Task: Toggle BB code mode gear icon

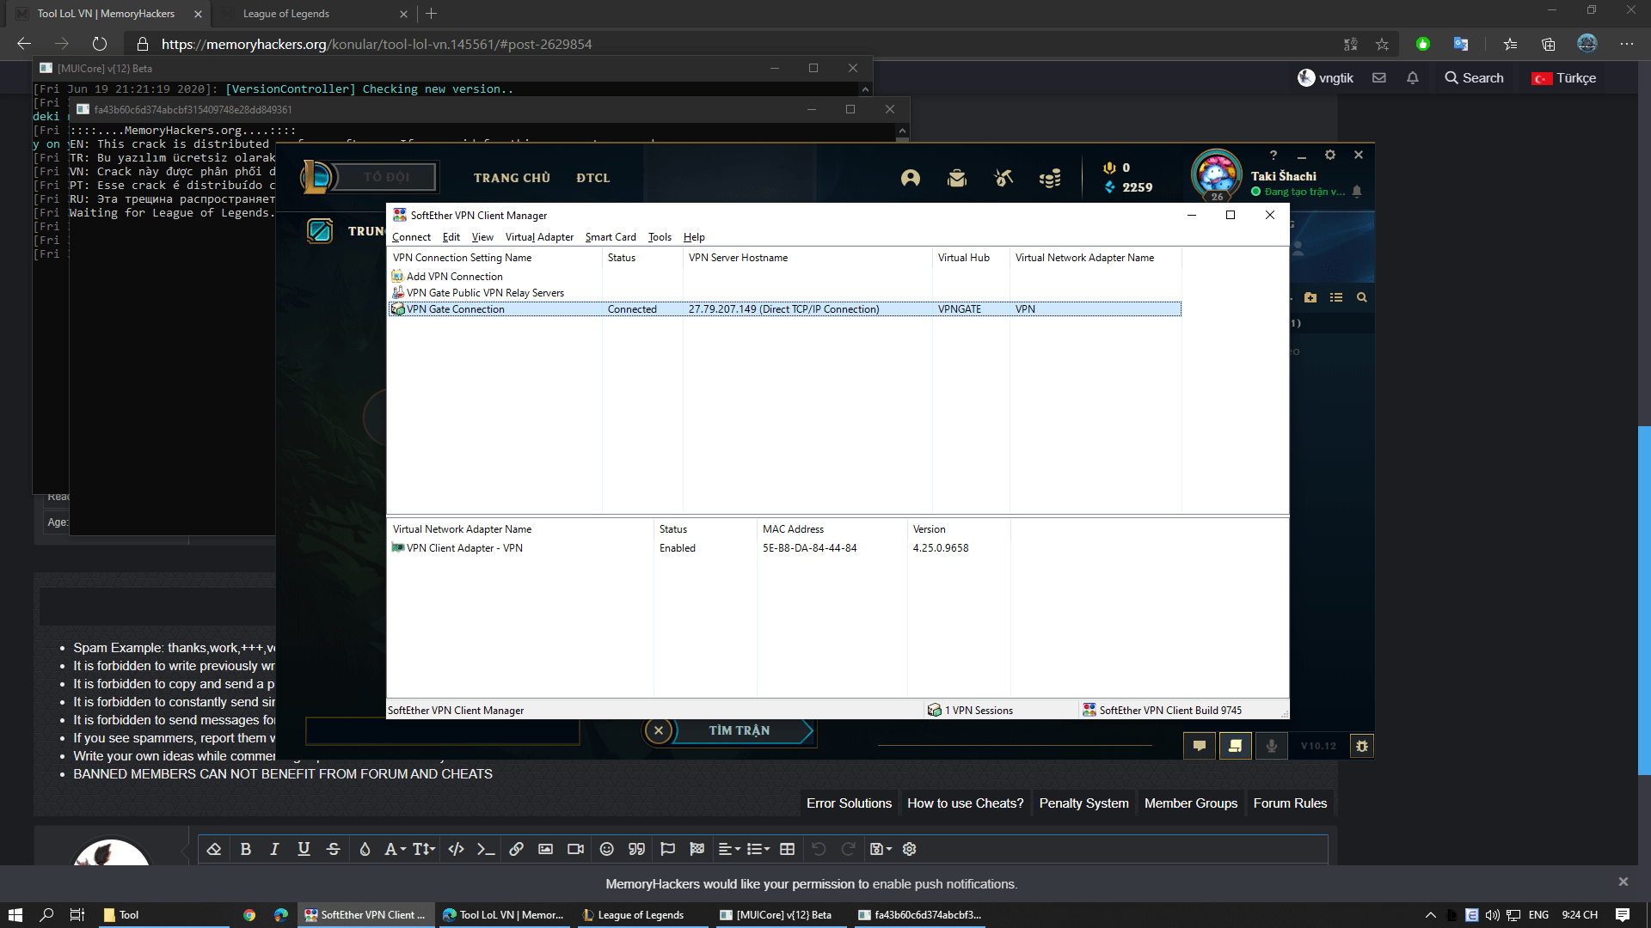Action: [x=909, y=849]
